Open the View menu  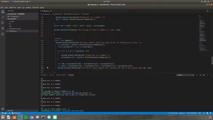[19, 8]
